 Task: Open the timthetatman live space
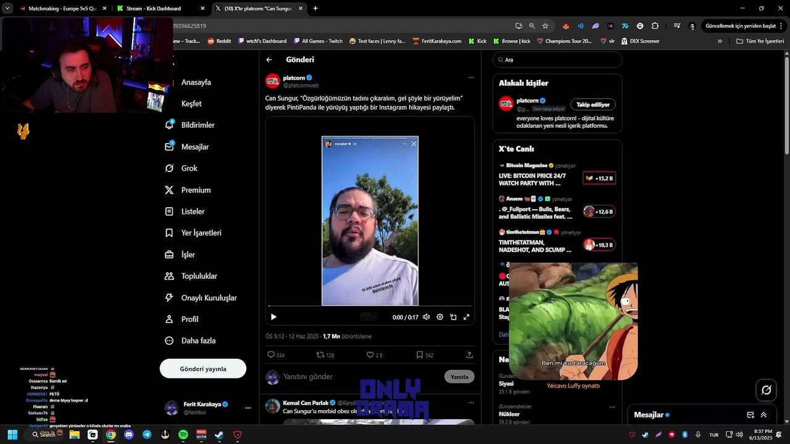point(557,242)
